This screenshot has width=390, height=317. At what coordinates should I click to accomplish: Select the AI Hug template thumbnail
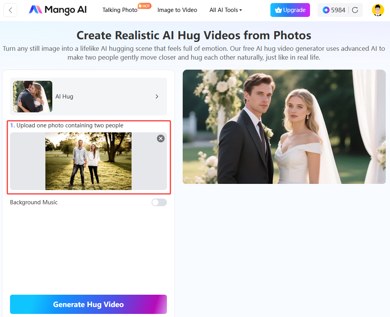coord(33,97)
